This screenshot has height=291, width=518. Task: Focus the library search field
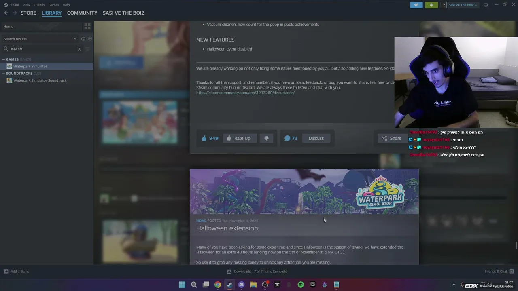[42, 49]
